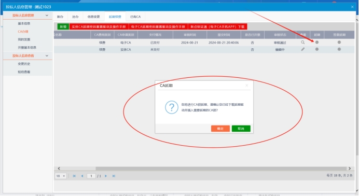Click the 延期 gear icon in first row
Screen dimensions: 359x196
[317, 43]
